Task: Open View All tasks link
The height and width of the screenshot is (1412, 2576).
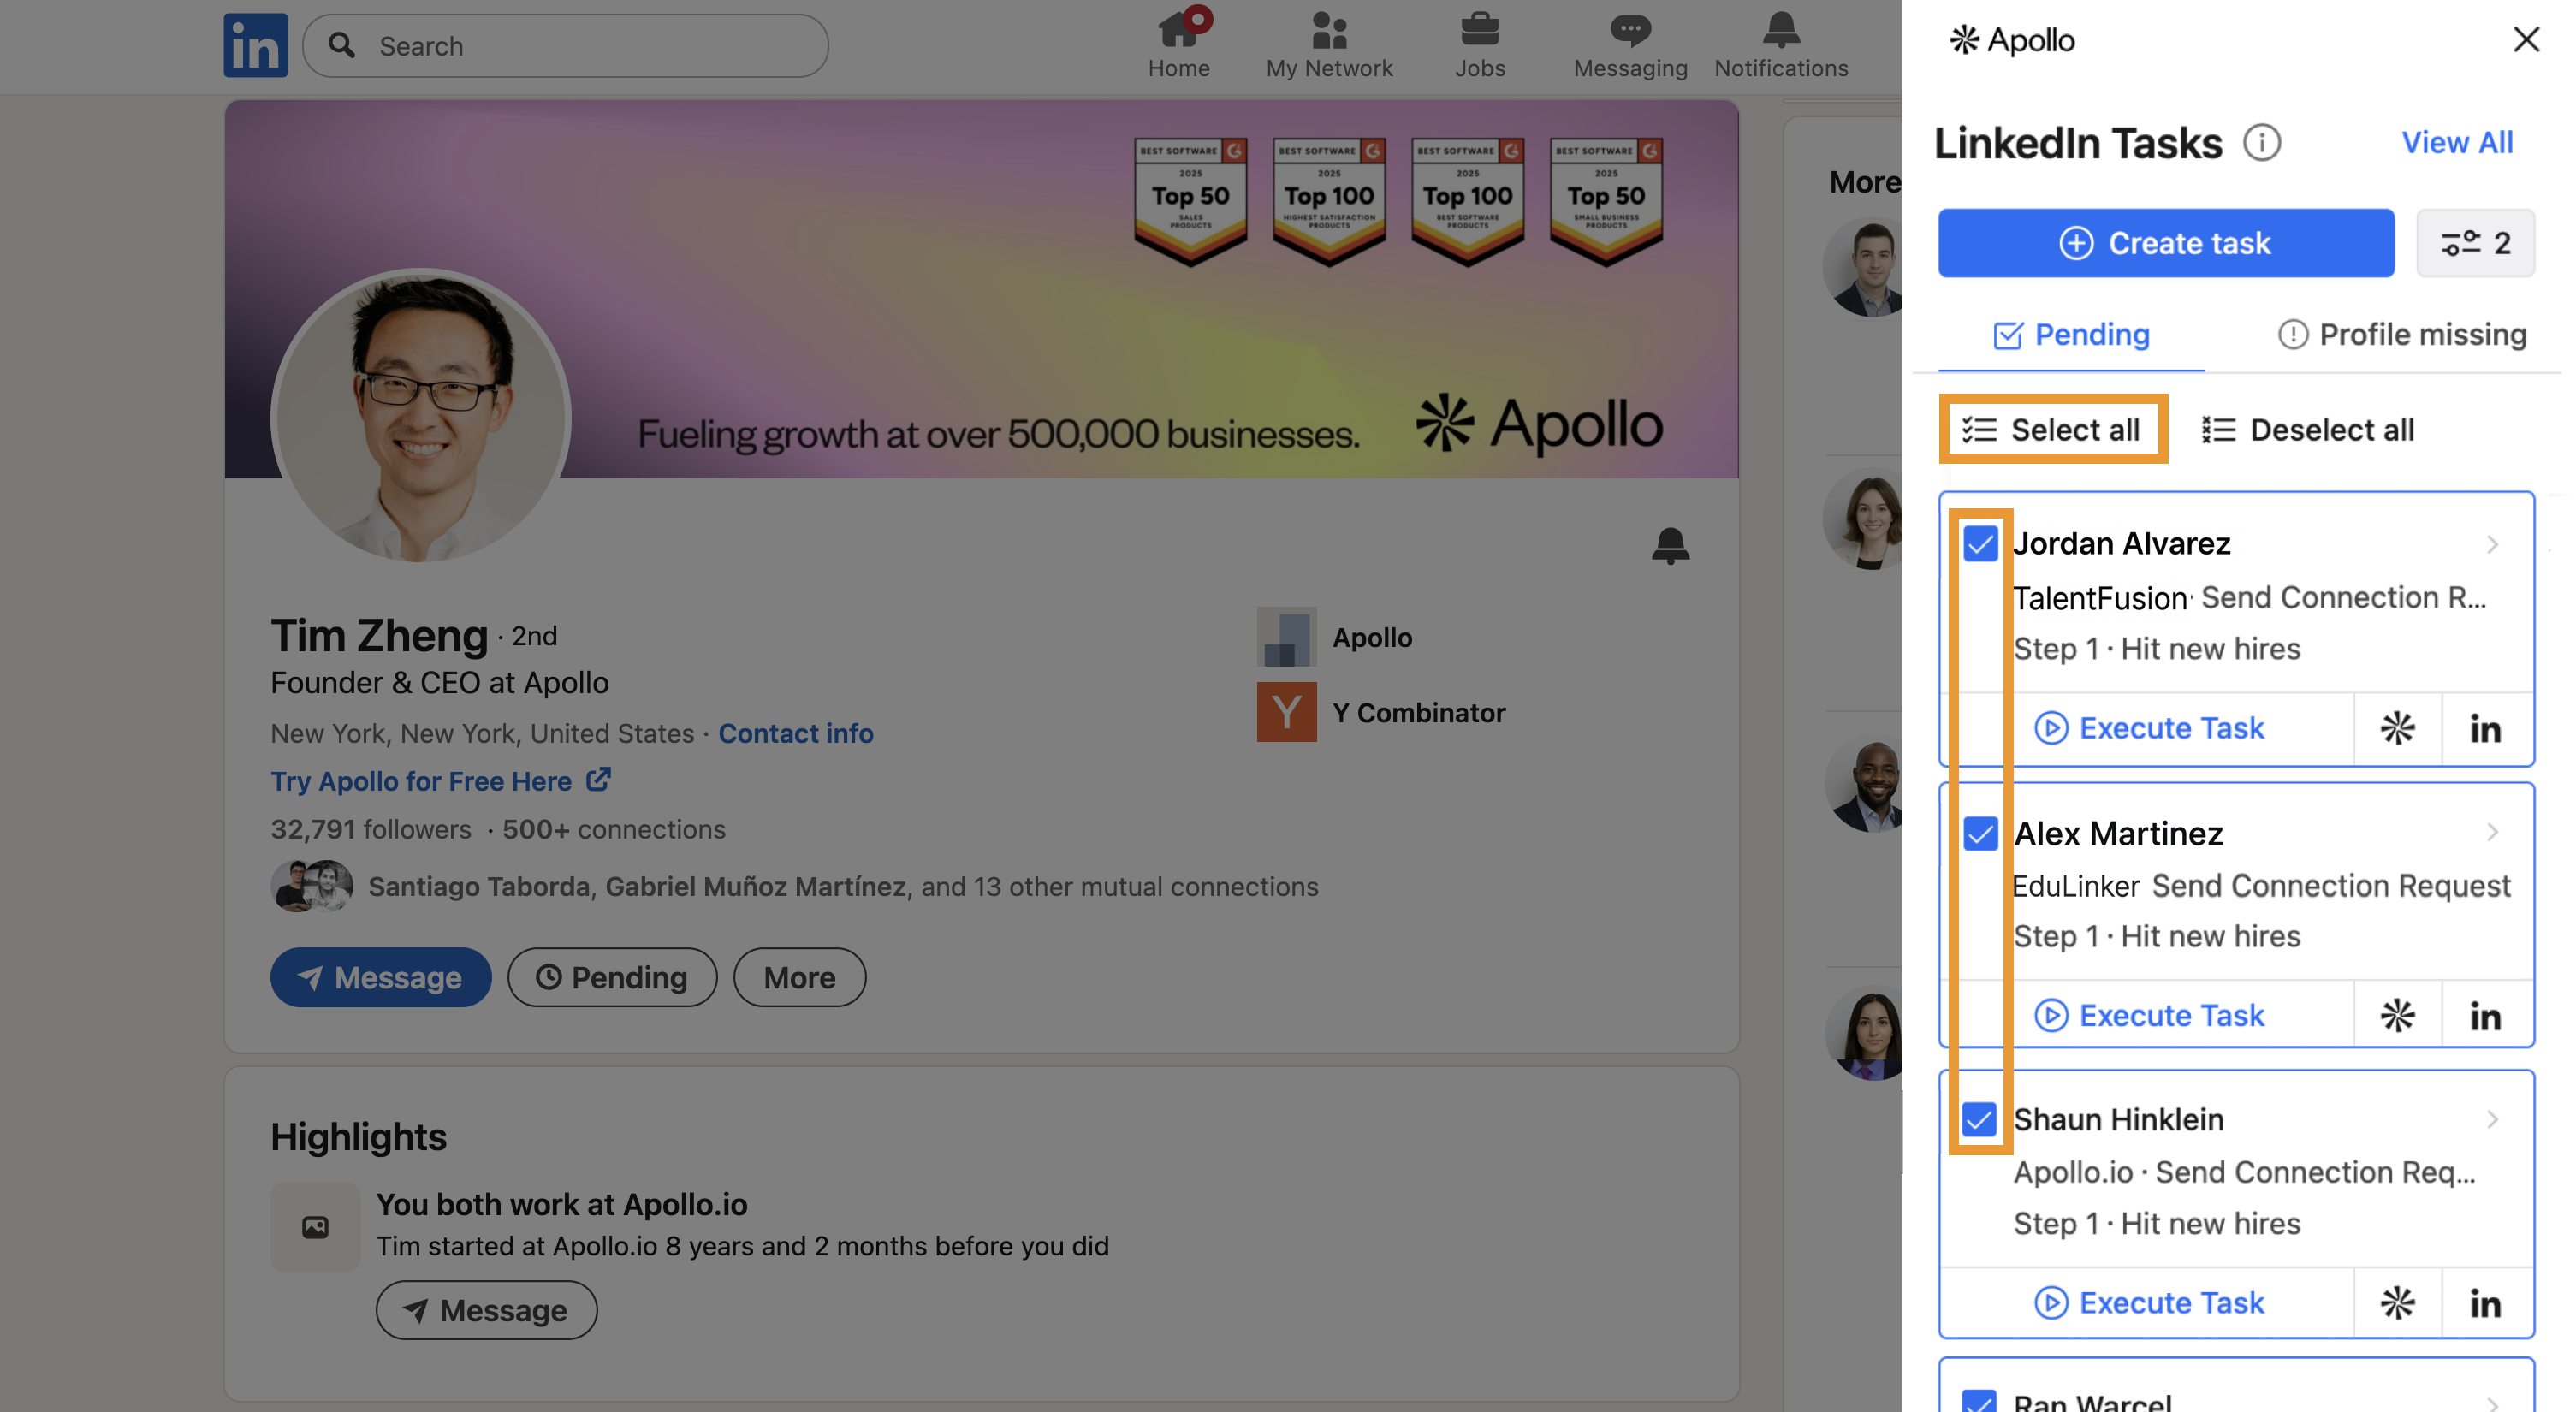Action: click(x=2457, y=143)
